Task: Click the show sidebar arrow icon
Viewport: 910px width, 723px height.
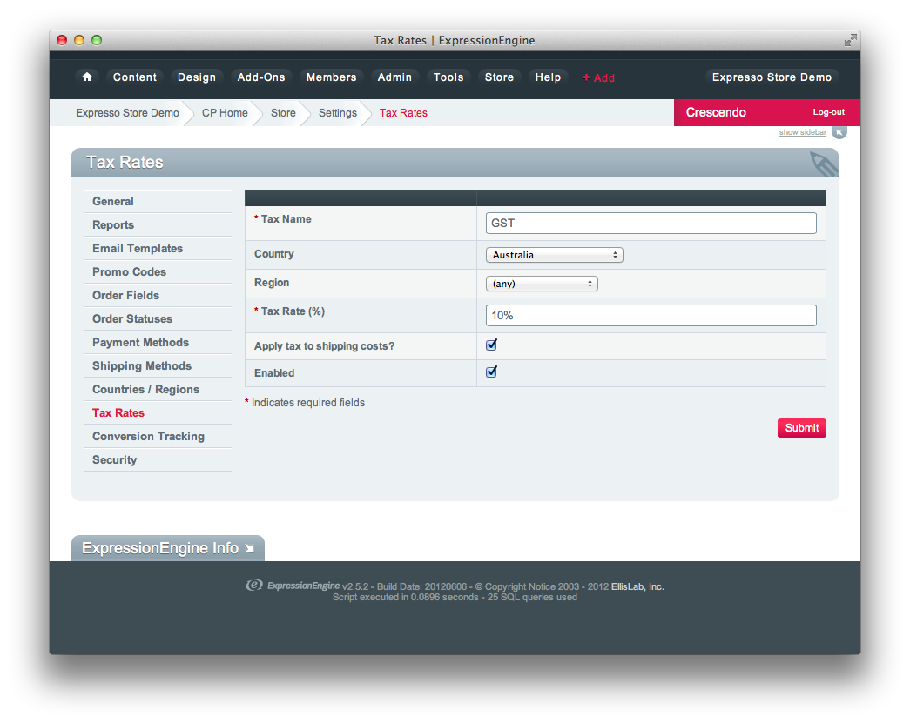Action: [839, 131]
